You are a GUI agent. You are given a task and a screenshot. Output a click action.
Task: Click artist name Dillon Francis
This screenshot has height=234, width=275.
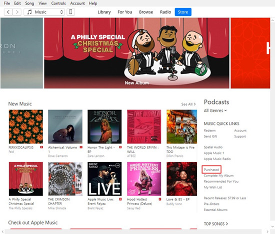(174, 156)
